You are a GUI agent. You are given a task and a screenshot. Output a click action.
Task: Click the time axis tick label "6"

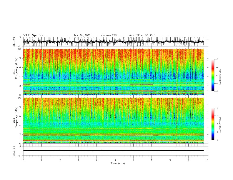pyautogui.click(x=133, y=160)
